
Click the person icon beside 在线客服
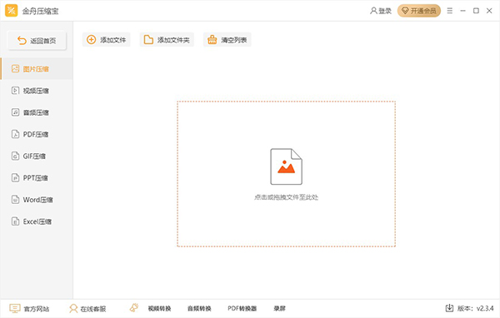(x=73, y=309)
